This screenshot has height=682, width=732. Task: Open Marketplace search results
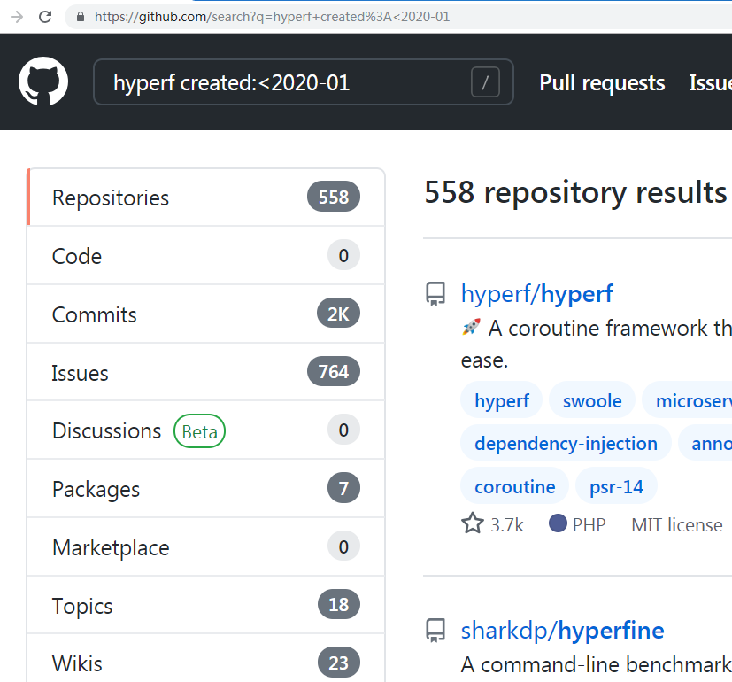click(206, 547)
